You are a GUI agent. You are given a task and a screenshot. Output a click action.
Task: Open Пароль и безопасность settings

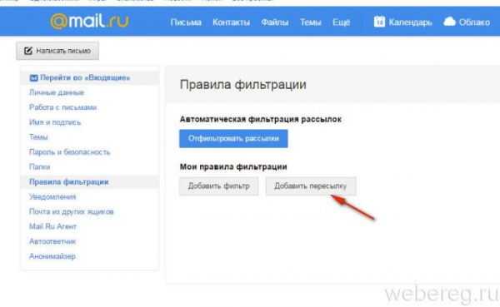69,152
